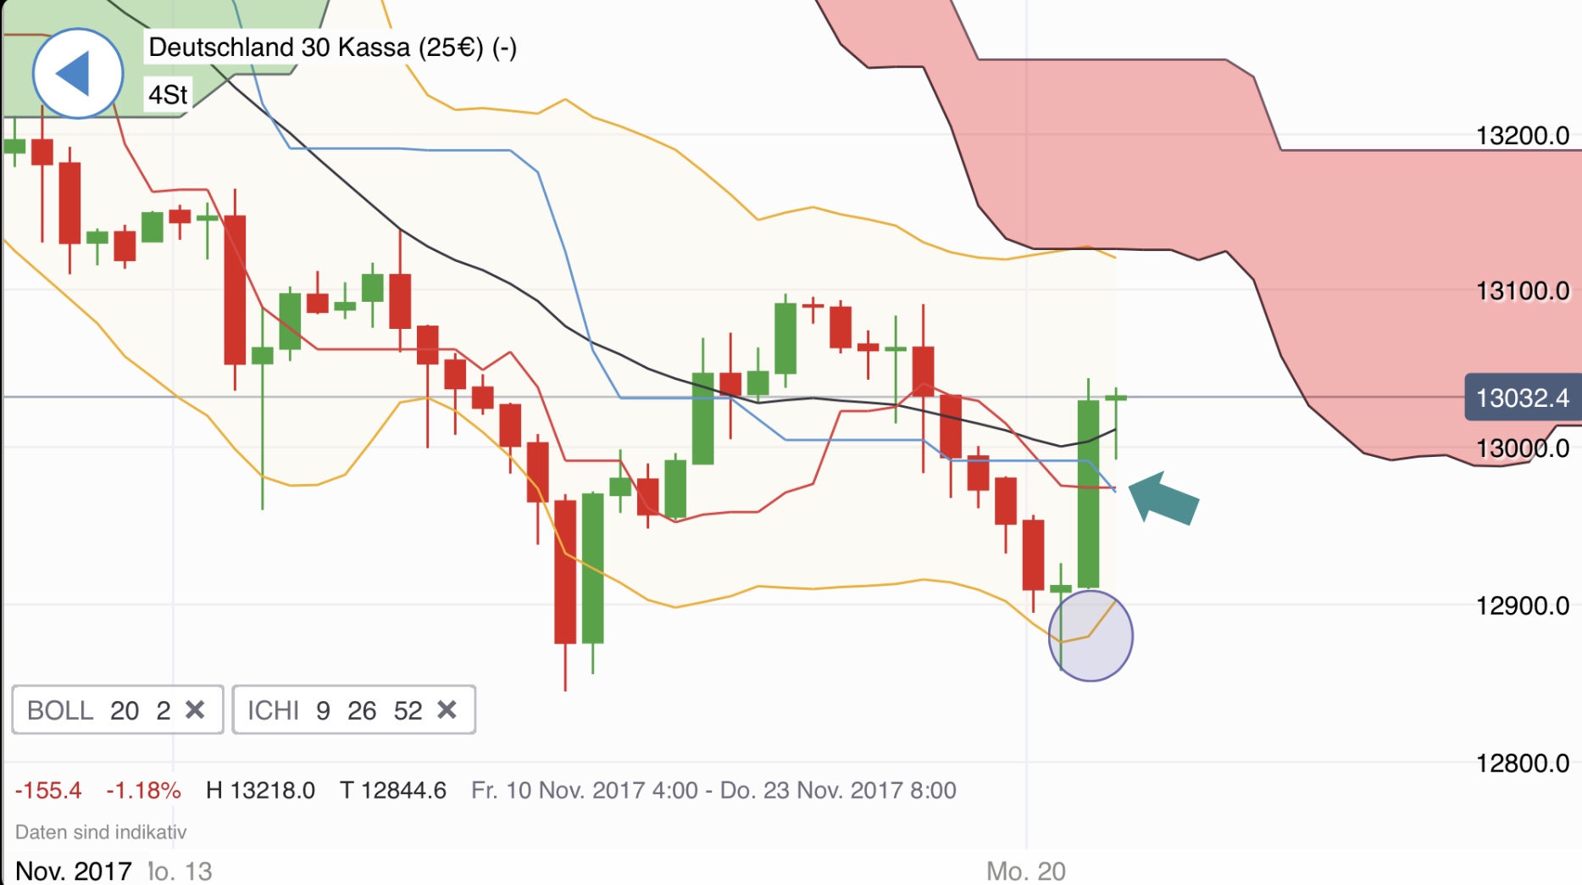Open the ICHI 9 26 52 indicator chip
This screenshot has height=885, width=1582.
coord(330,710)
